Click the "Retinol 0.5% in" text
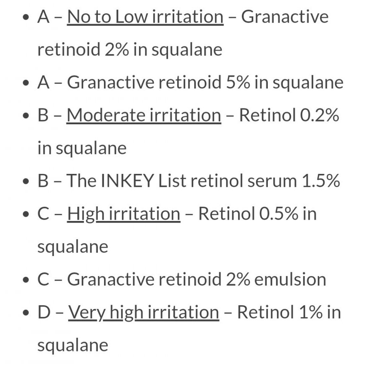The height and width of the screenshot is (374, 376). tap(257, 214)
